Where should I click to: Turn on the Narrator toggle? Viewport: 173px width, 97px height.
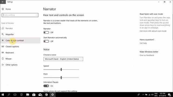pos(46,32)
